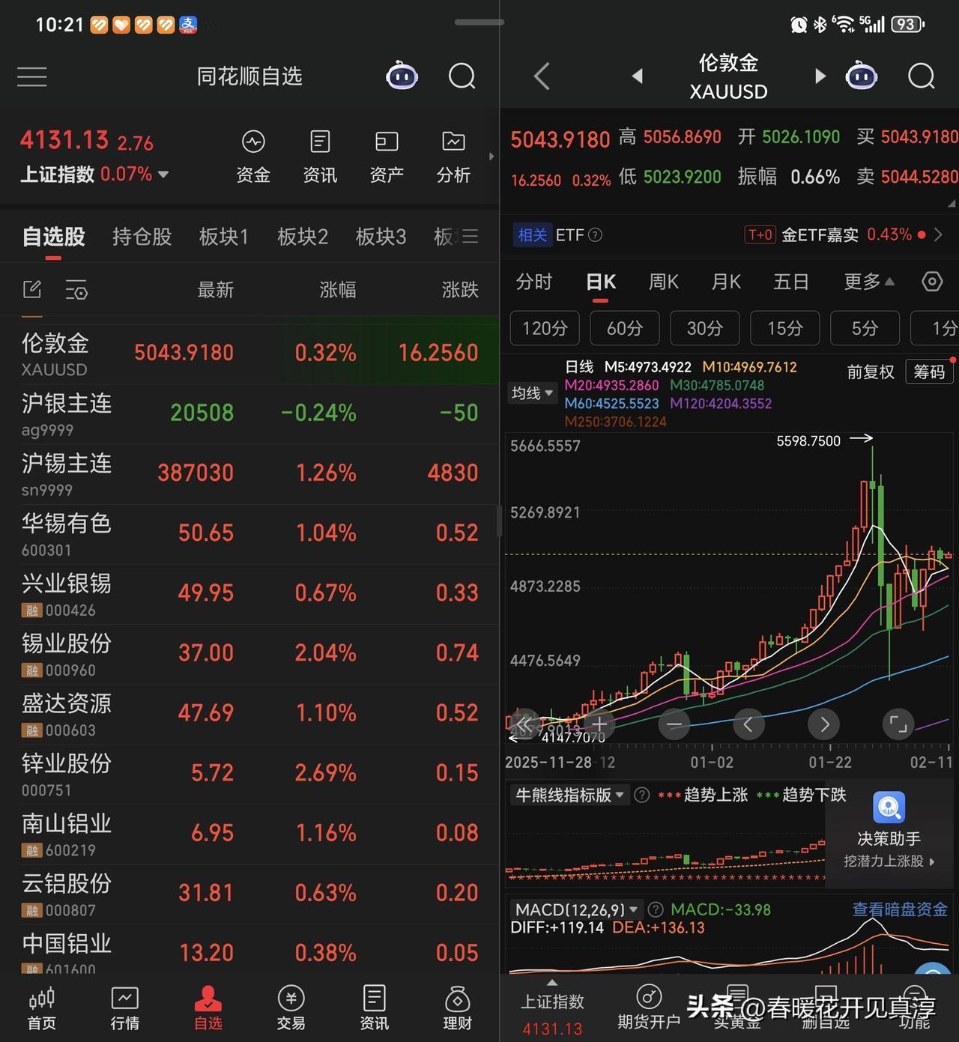Open the MACD(12,26,9) indicator dropdown
The width and height of the screenshot is (959, 1042).
tap(576, 909)
